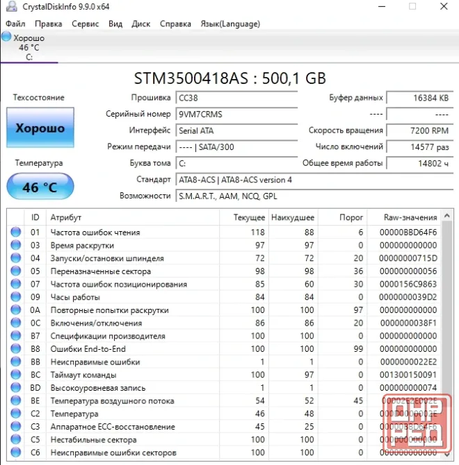Click the Текущее column header

[244, 217]
